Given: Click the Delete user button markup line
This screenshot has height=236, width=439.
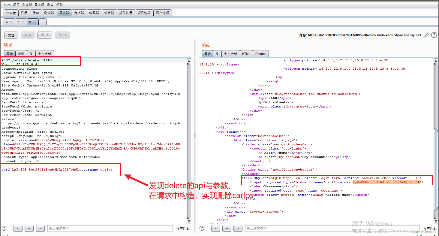Looking at the screenshot, I should pyautogui.click(x=309, y=195).
